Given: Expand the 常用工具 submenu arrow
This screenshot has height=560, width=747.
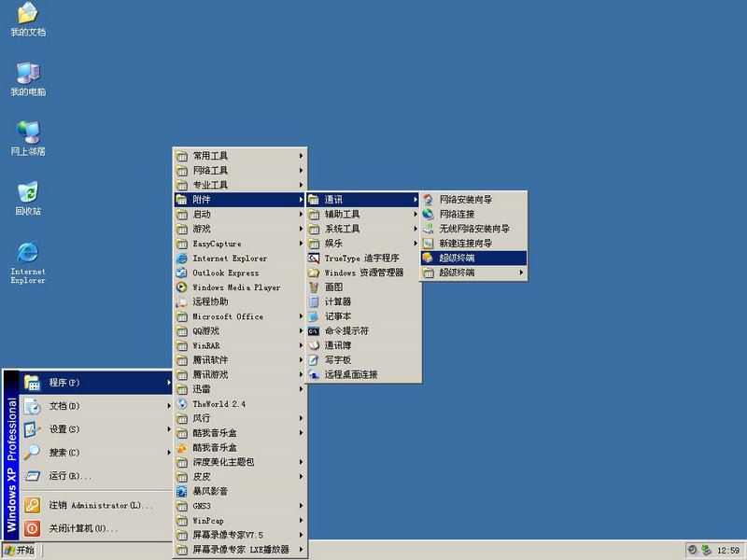Looking at the screenshot, I should click(x=301, y=156).
